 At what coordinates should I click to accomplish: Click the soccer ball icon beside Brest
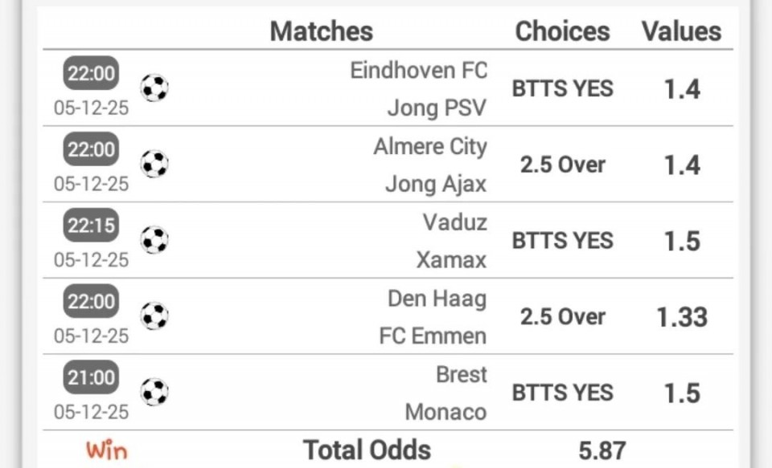tap(154, 393)
